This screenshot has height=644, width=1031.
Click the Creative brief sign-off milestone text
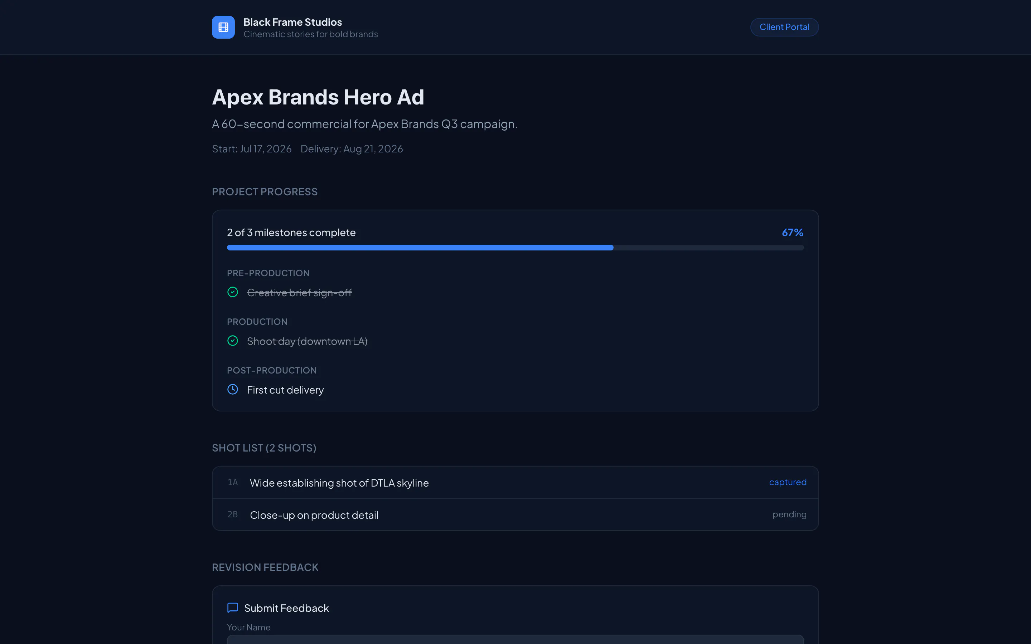click(300, 293)
